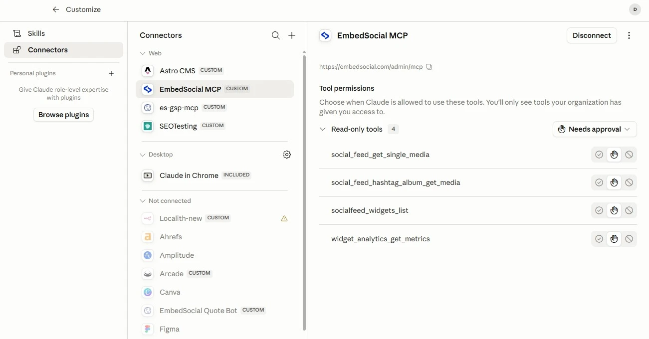
Task: Open the Canva connector entry
Action: pyautogui.click(x=215, y=292)
